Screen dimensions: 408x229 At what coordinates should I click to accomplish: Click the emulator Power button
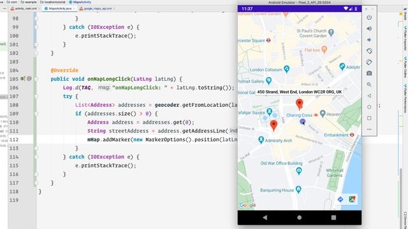(369, 18)
